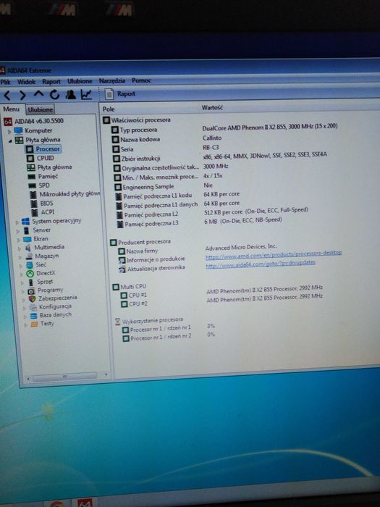380x507 pixels.
Task: Select Pamięć podręczna L3 row
Action: 199,222
